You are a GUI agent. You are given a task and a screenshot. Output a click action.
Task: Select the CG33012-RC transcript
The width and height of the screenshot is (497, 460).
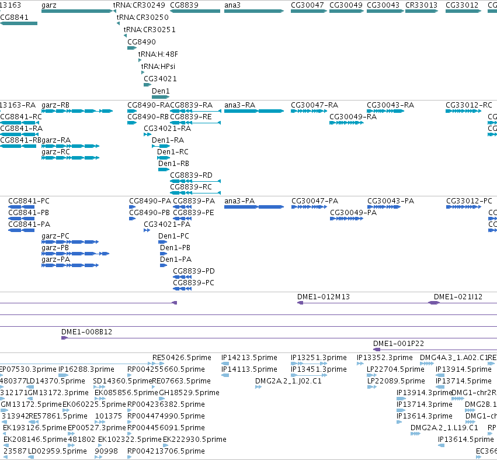[x=463, y=111]
